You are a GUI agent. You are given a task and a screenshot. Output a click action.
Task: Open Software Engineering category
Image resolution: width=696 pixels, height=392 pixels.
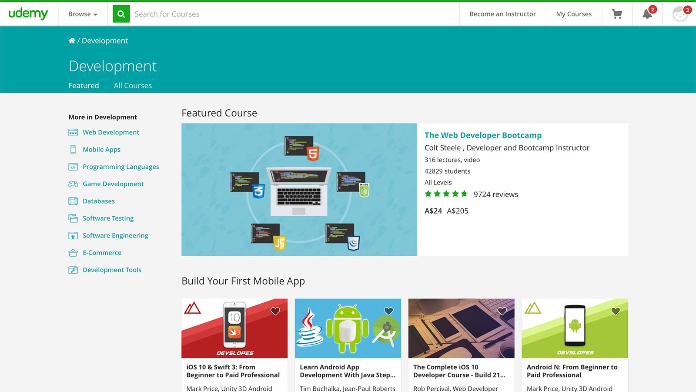point(115,235)
